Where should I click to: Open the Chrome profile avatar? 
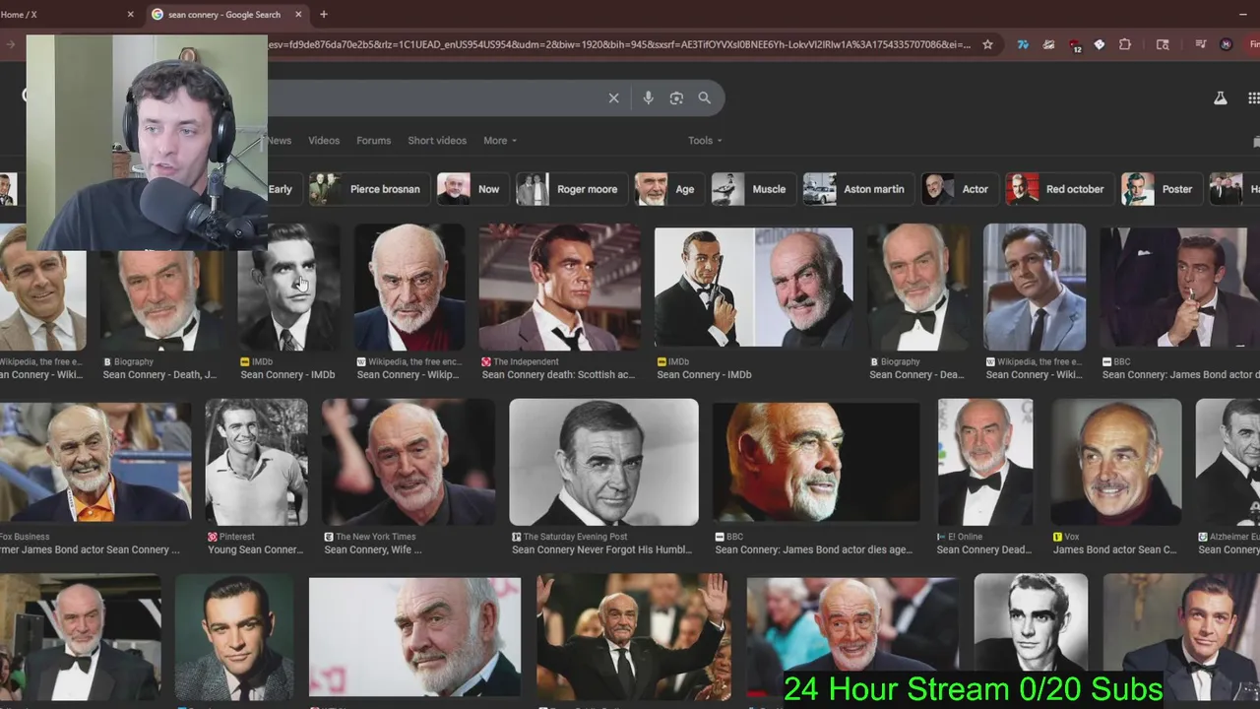tap(1226, 44)
